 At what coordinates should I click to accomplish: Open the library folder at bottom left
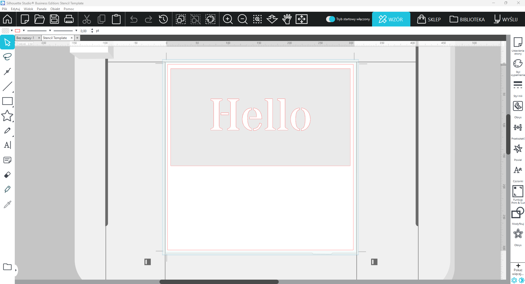click(x=7, y=267)
